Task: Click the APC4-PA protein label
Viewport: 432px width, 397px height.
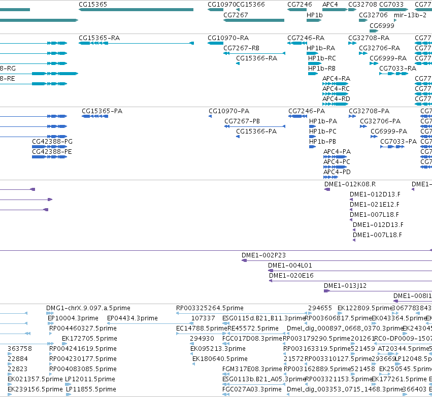Action: point(337,152)
